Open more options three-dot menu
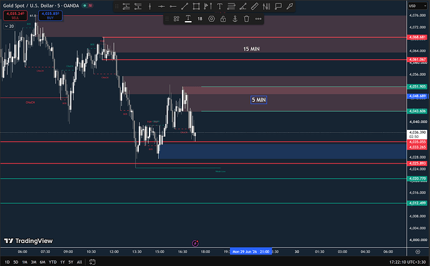 259,19
